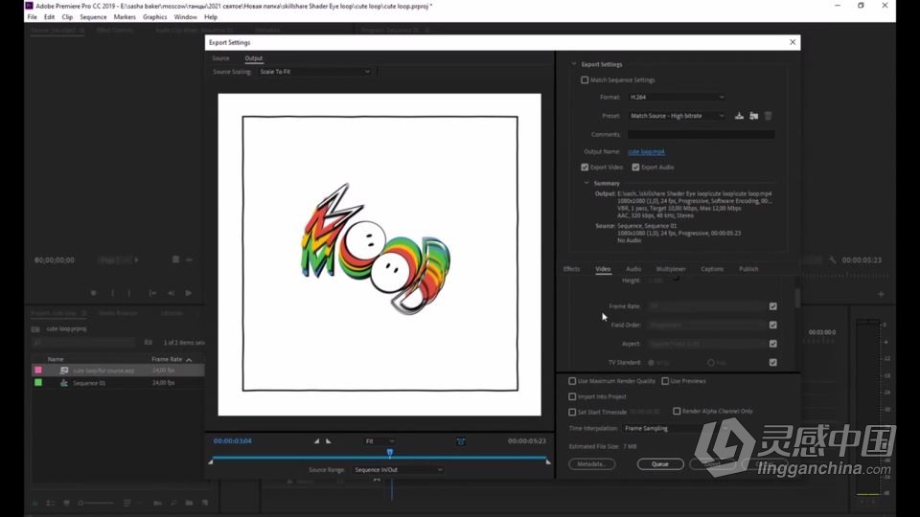Image resolution: width=920 pixels, height=517 pixels.
Task: Open the Sequence menu
Action: (x=93, y=17)
